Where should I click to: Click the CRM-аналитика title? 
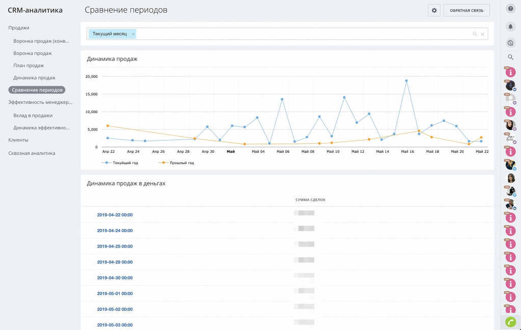(35, 10)
